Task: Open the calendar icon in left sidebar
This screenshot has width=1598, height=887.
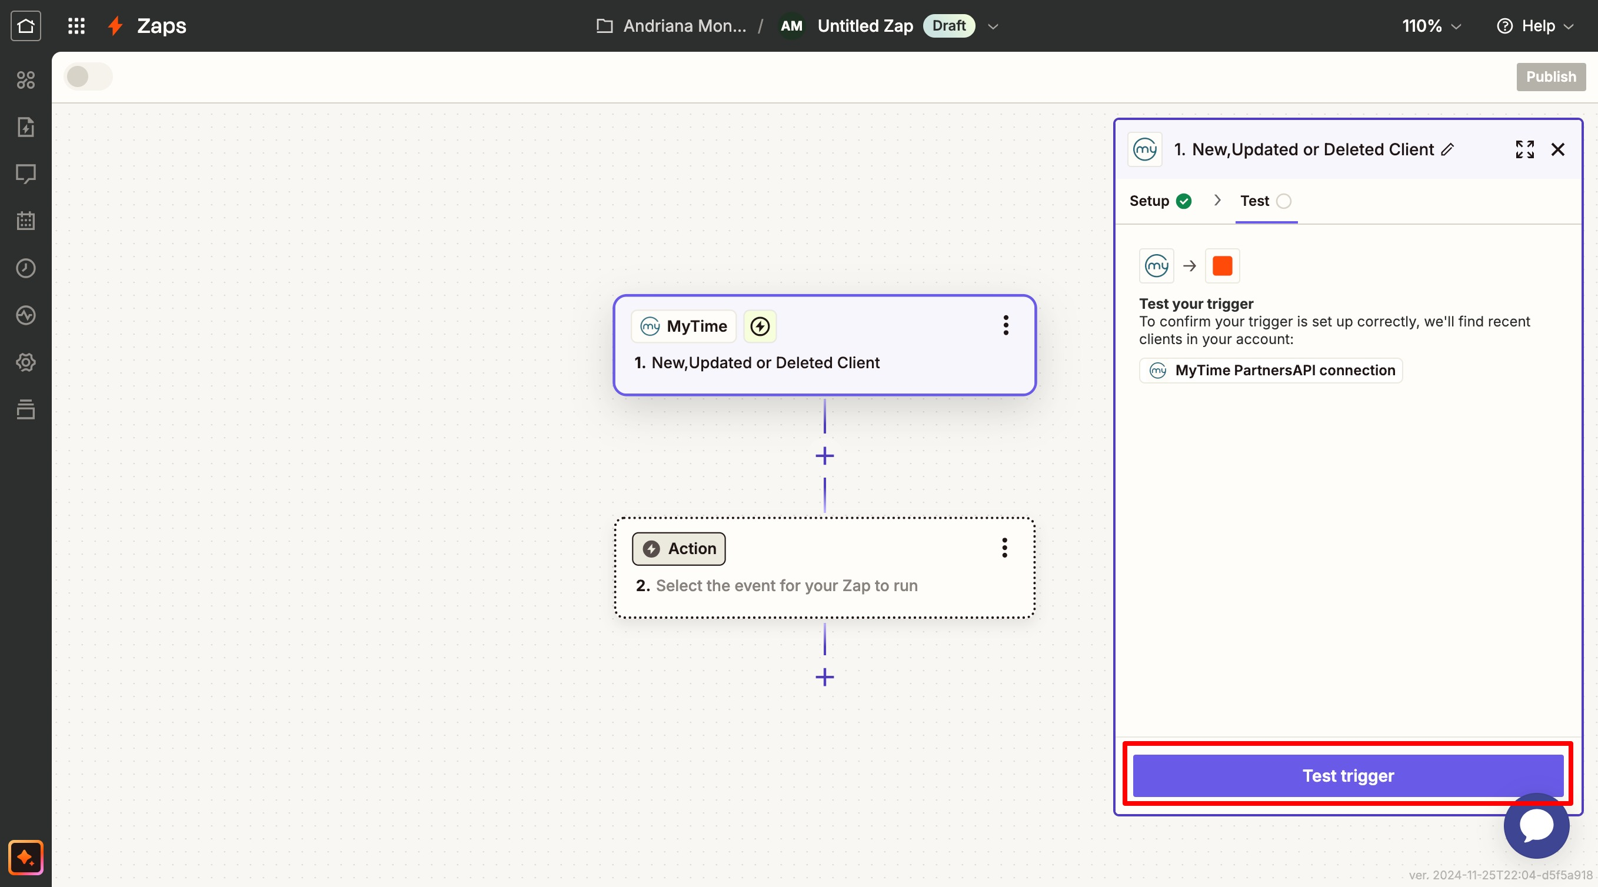Action: 25,221
